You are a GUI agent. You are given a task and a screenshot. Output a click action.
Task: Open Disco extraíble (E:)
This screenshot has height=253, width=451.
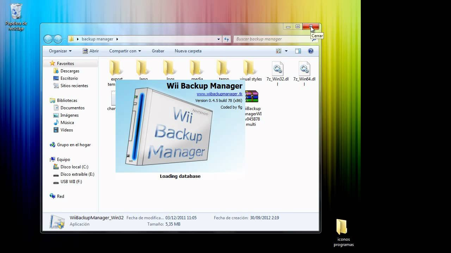click(x=77, y=174)
